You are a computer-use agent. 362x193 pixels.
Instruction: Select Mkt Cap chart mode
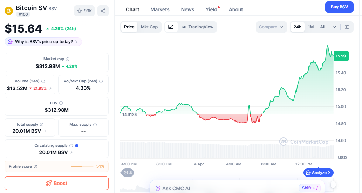click(x=149, y=27)
